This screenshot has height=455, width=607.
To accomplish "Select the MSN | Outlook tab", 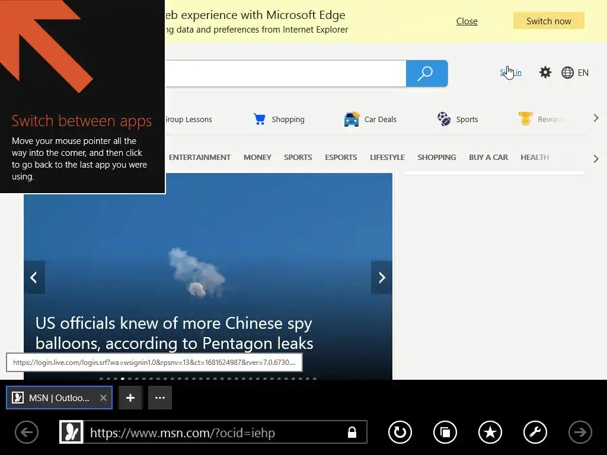I will point(59,398).
